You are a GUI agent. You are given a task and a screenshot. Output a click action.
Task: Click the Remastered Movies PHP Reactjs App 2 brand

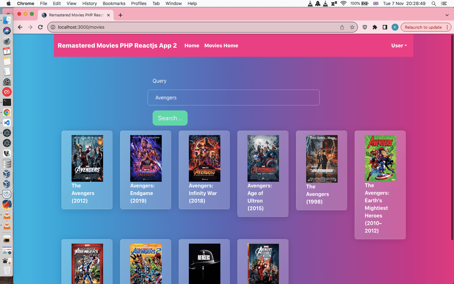pyautogui.click(x=117, y=45)
